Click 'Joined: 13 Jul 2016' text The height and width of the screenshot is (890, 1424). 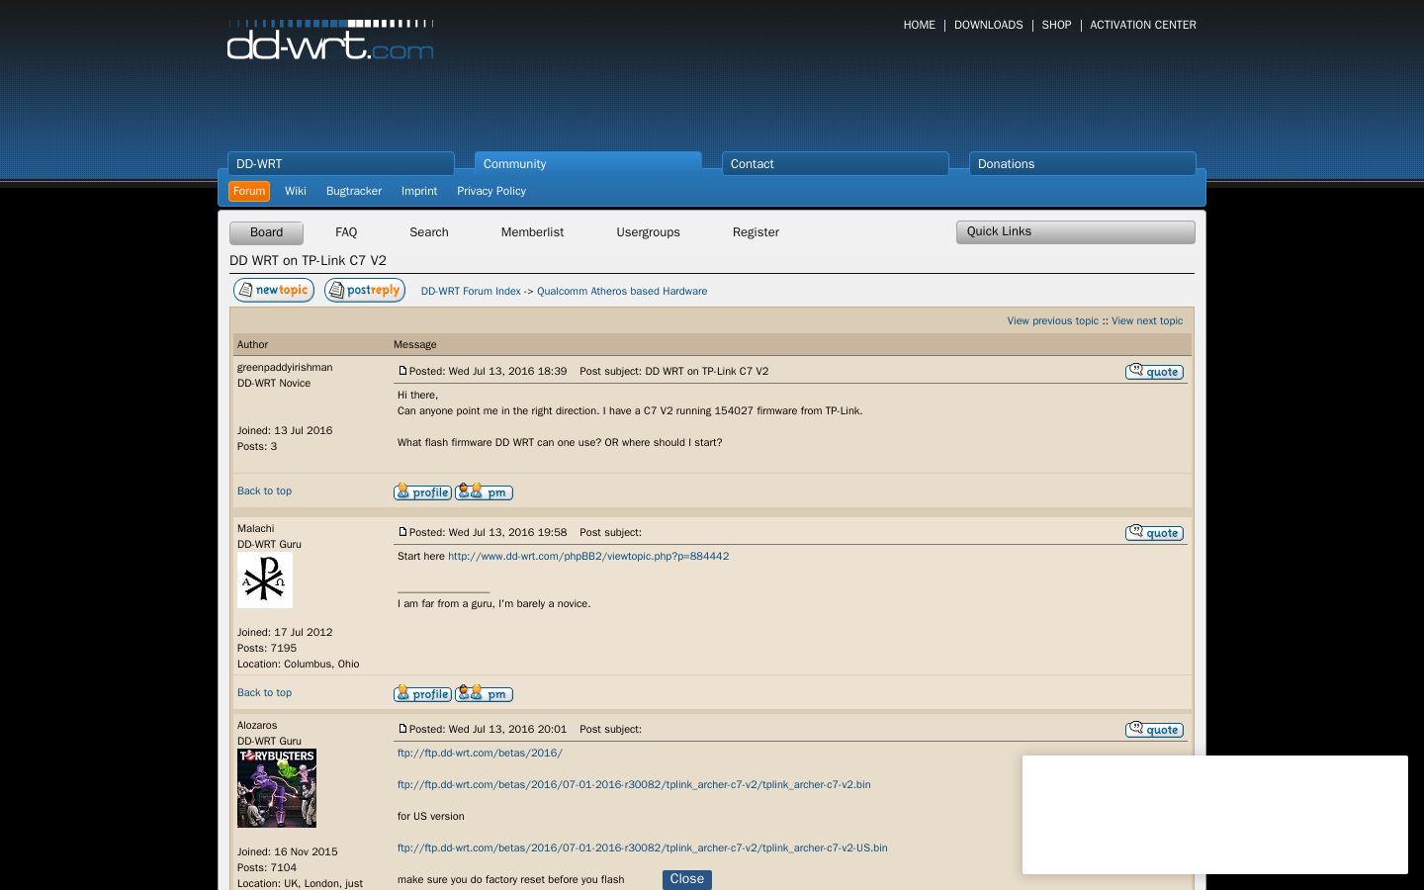[x=285, y=430]
